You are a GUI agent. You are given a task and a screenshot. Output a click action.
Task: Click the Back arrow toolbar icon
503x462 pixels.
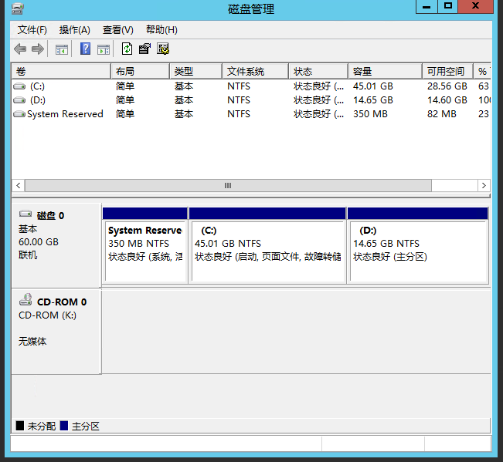point(20,49)
